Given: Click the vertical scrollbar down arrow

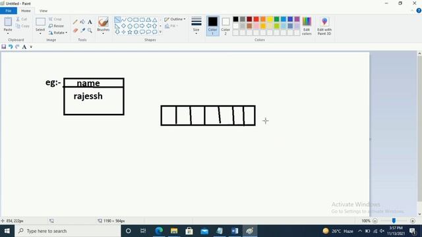Looking at the screenshot, I should point(419,214).
